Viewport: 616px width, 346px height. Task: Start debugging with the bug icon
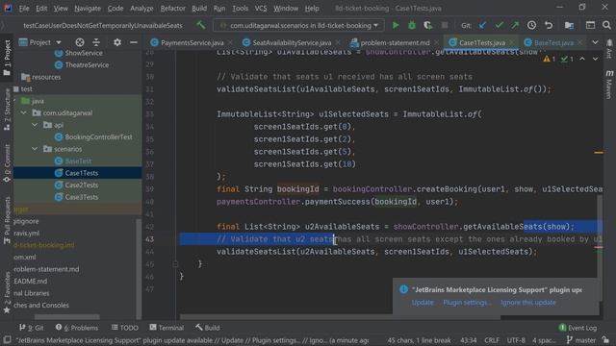(412, 26)
